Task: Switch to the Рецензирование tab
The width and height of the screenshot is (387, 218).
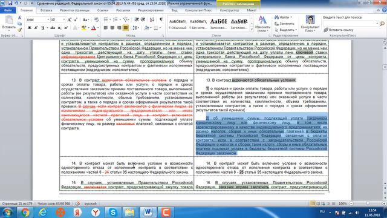Action: click(151, 10)
